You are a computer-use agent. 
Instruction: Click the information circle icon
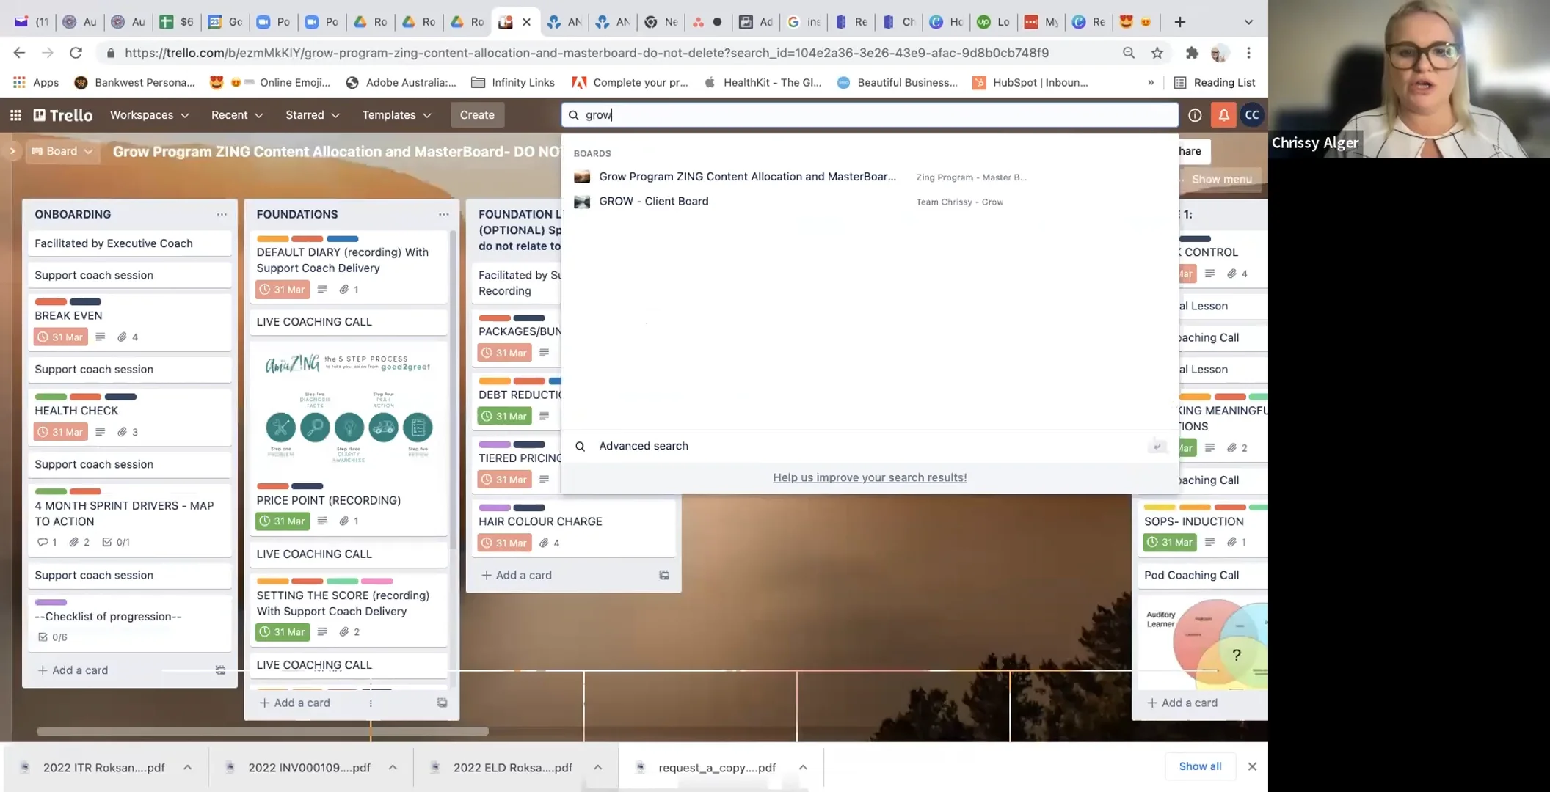click(x=1194, y=114)
